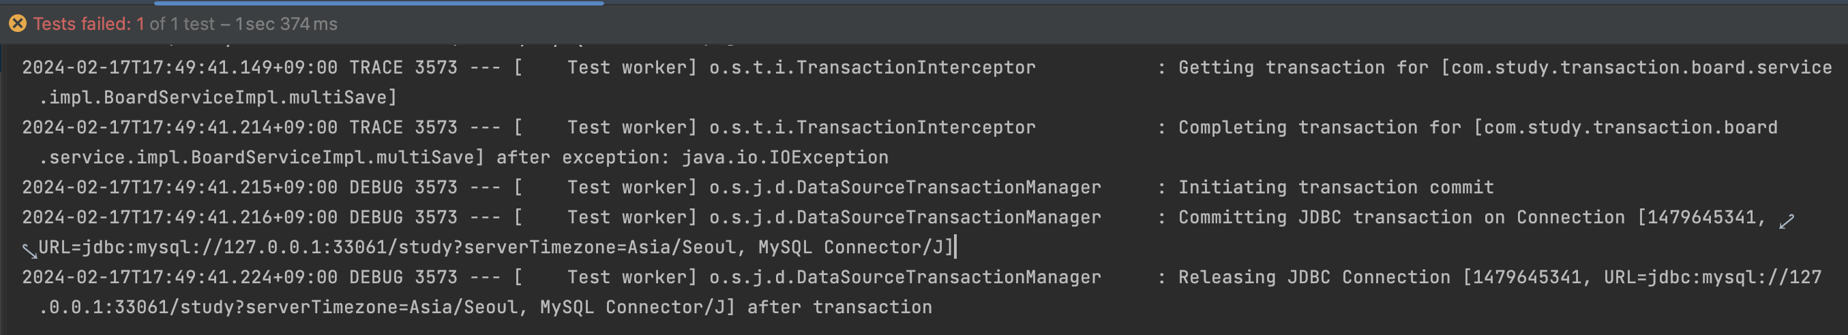1848x335 pixels.
Task: Click connection id 1479645341 in the Committing line
Action: coord(1701,218)
